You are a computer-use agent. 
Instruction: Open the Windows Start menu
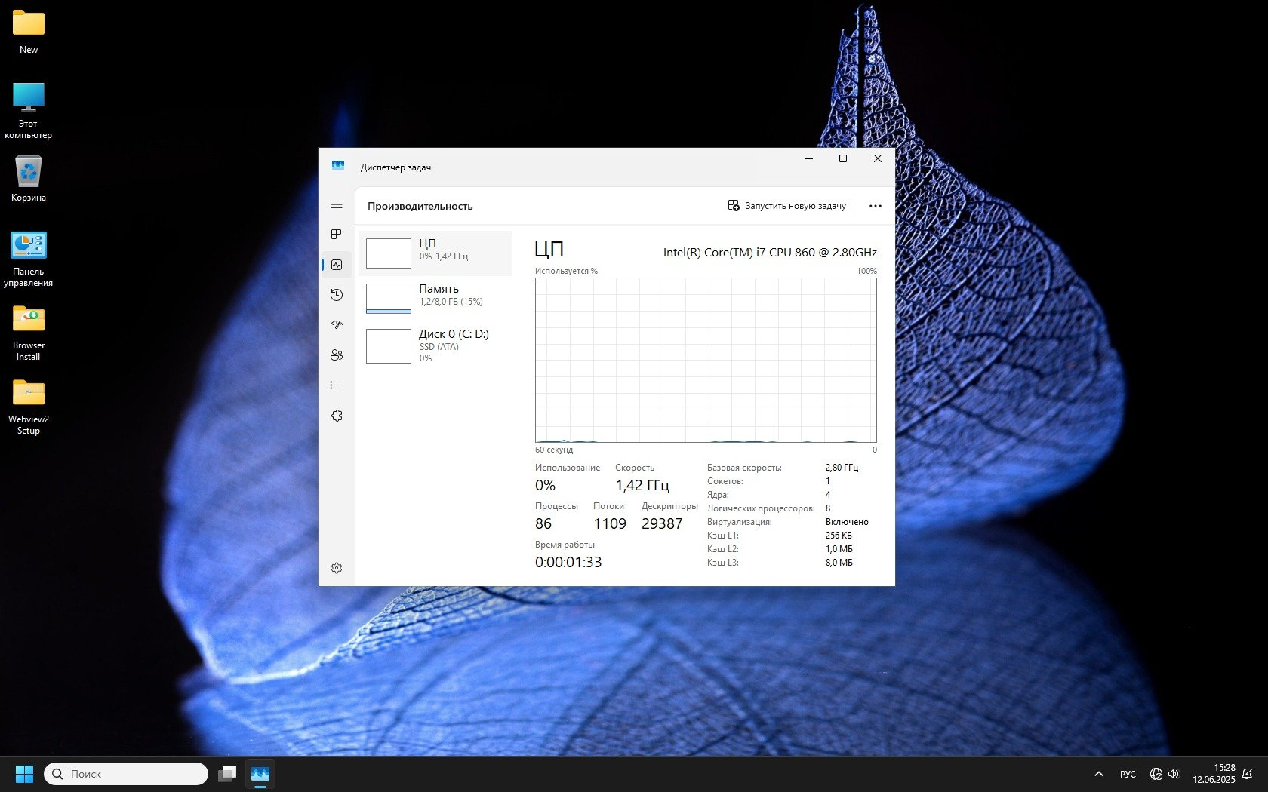pyautogui.click(x=25, y=774)
